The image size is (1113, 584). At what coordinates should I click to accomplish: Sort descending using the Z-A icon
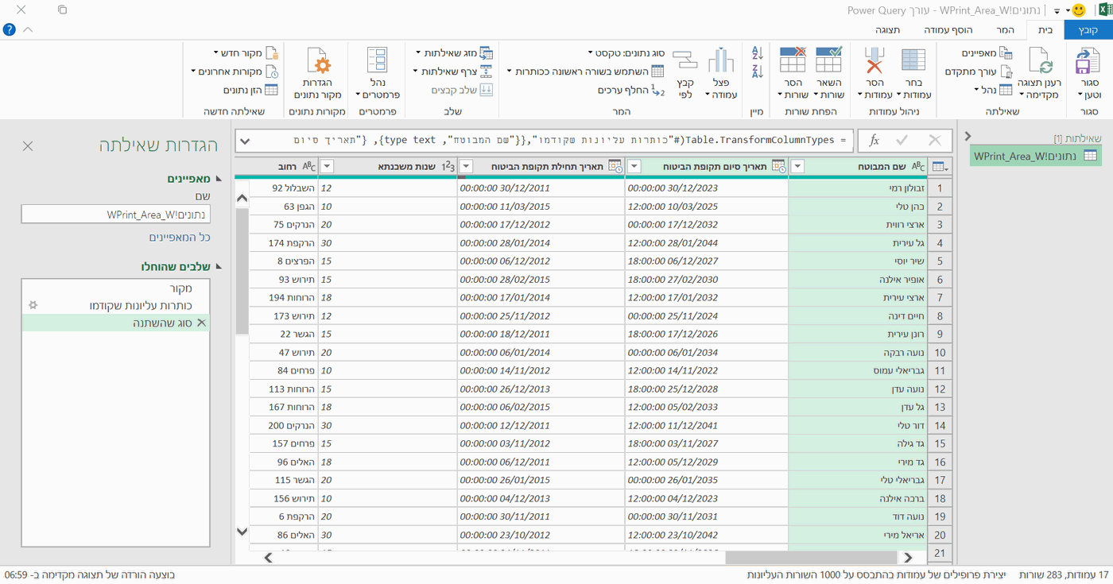(757, 72)
